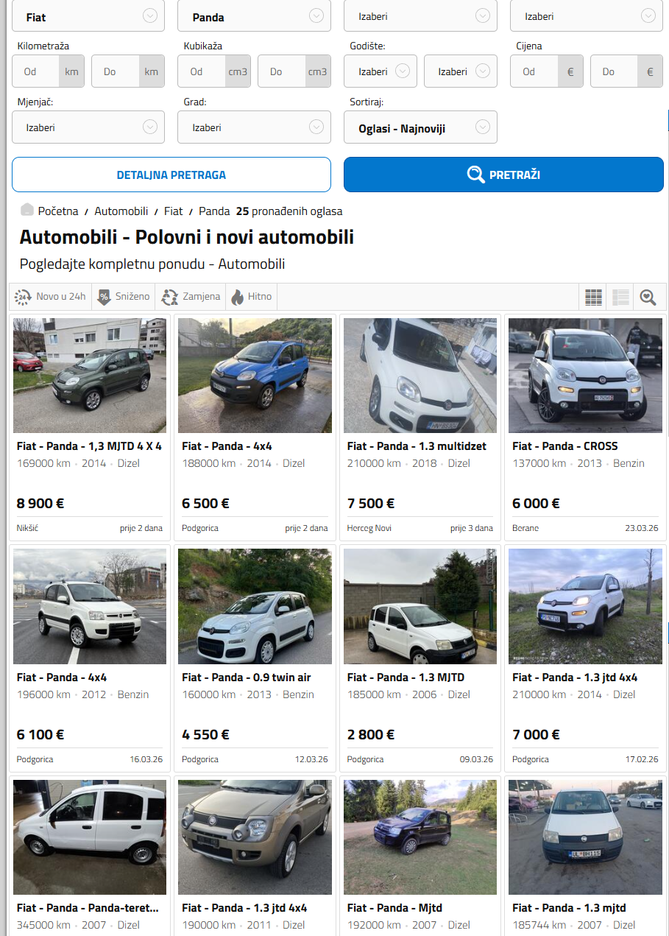
Task: Open Fiat breadcrumb link
Action: (x=174, y=211)
